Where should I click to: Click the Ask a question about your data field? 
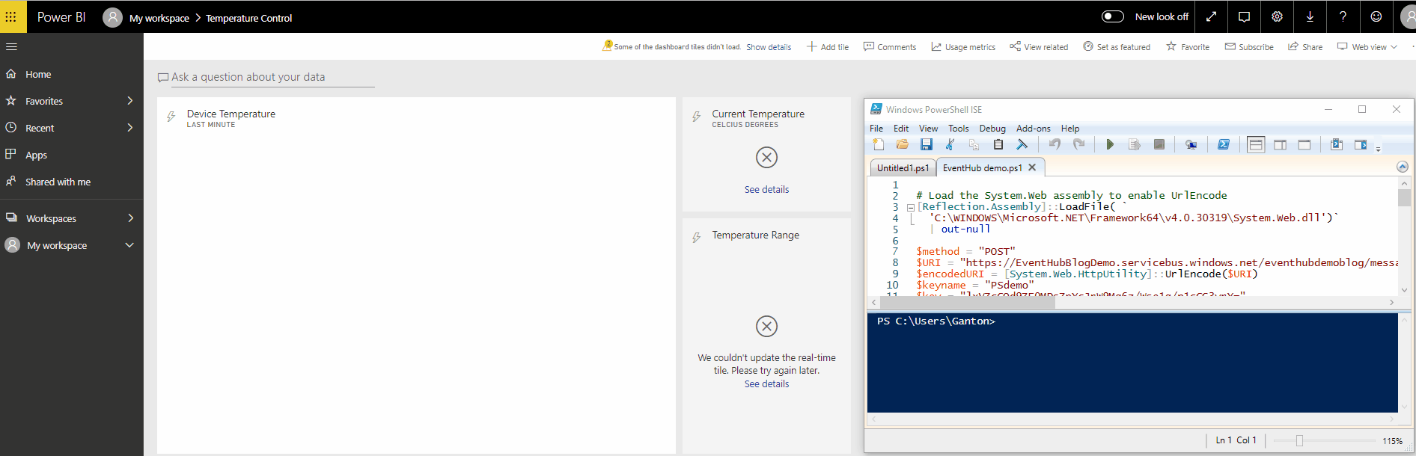point(272,77)
